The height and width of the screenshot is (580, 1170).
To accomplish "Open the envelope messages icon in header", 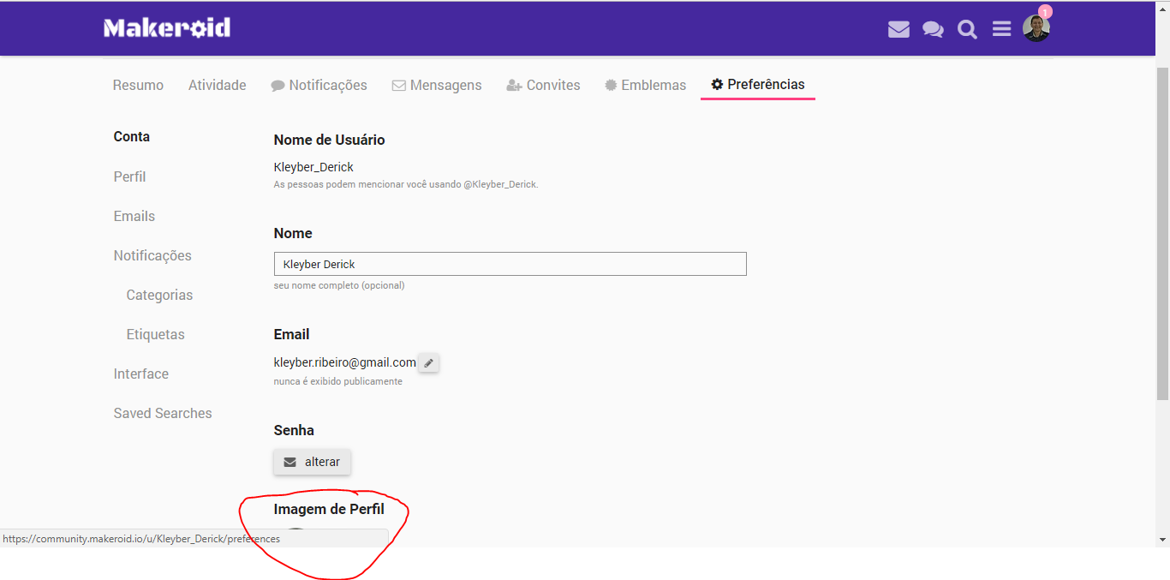I will [898, 29].
